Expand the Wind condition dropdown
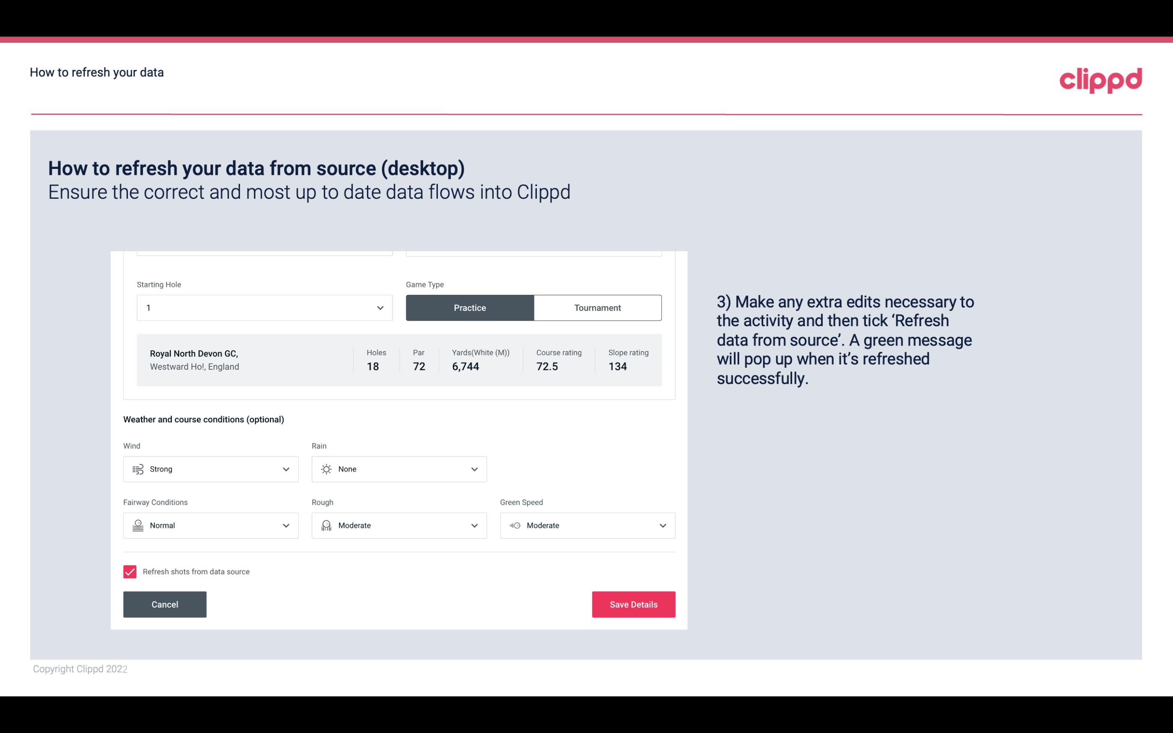 285,469
